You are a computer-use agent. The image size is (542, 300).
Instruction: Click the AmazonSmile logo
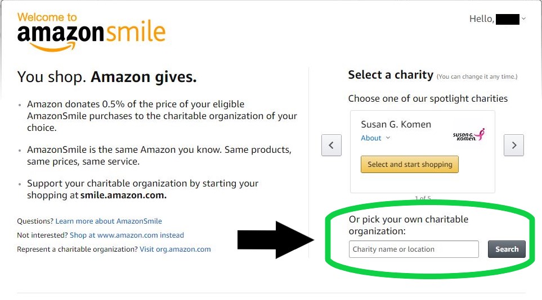click(92, 32)
